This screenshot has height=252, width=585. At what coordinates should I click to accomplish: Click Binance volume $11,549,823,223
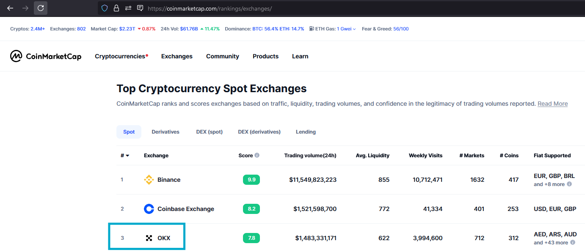[313, 180]
